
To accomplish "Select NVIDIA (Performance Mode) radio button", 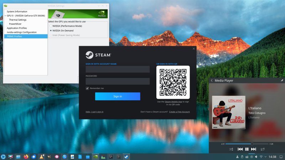I will (51, 26).
